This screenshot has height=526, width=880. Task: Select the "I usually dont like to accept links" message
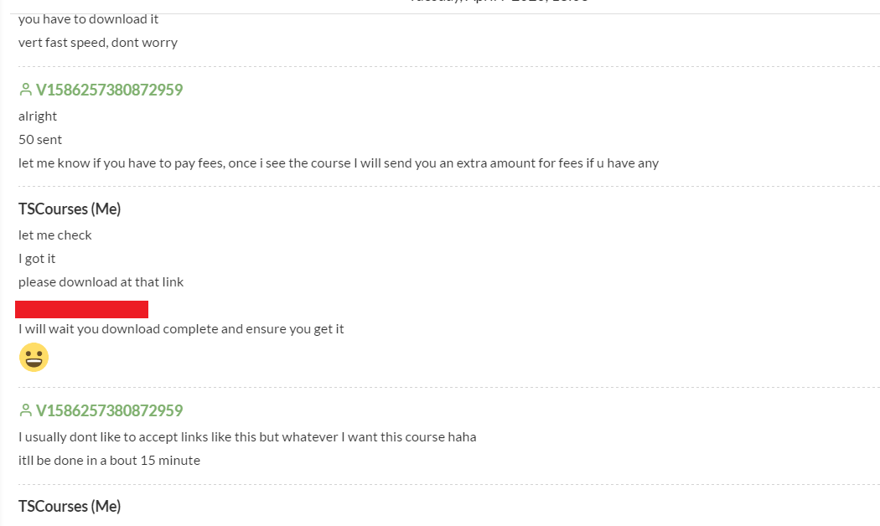(x=247, y=436)
